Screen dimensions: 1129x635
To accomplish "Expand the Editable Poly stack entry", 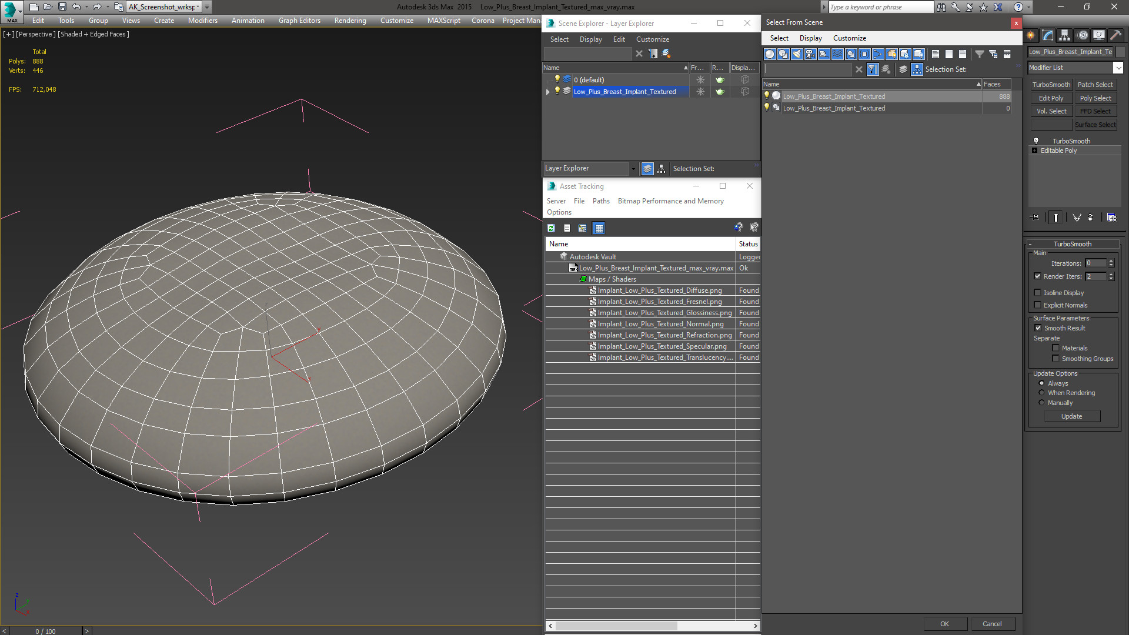I will (x=1035, y=151).
